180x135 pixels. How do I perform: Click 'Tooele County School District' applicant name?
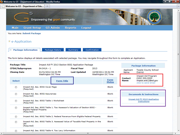pos(147,71)
